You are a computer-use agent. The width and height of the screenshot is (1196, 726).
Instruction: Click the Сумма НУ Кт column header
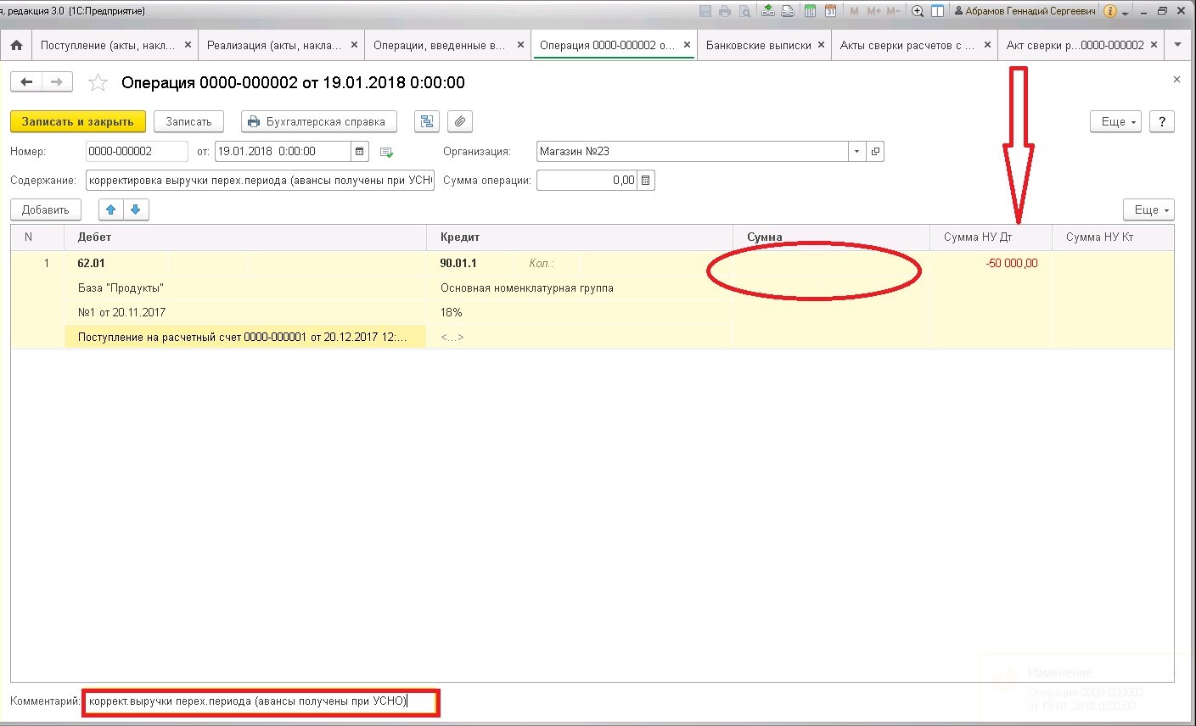click(x=1113, y=237)
